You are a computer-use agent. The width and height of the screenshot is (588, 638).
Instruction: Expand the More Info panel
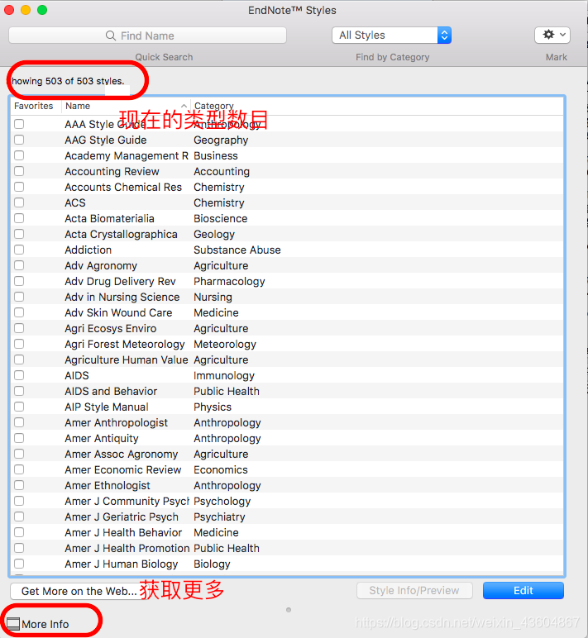pyautogui.click(x=38, y=624)
